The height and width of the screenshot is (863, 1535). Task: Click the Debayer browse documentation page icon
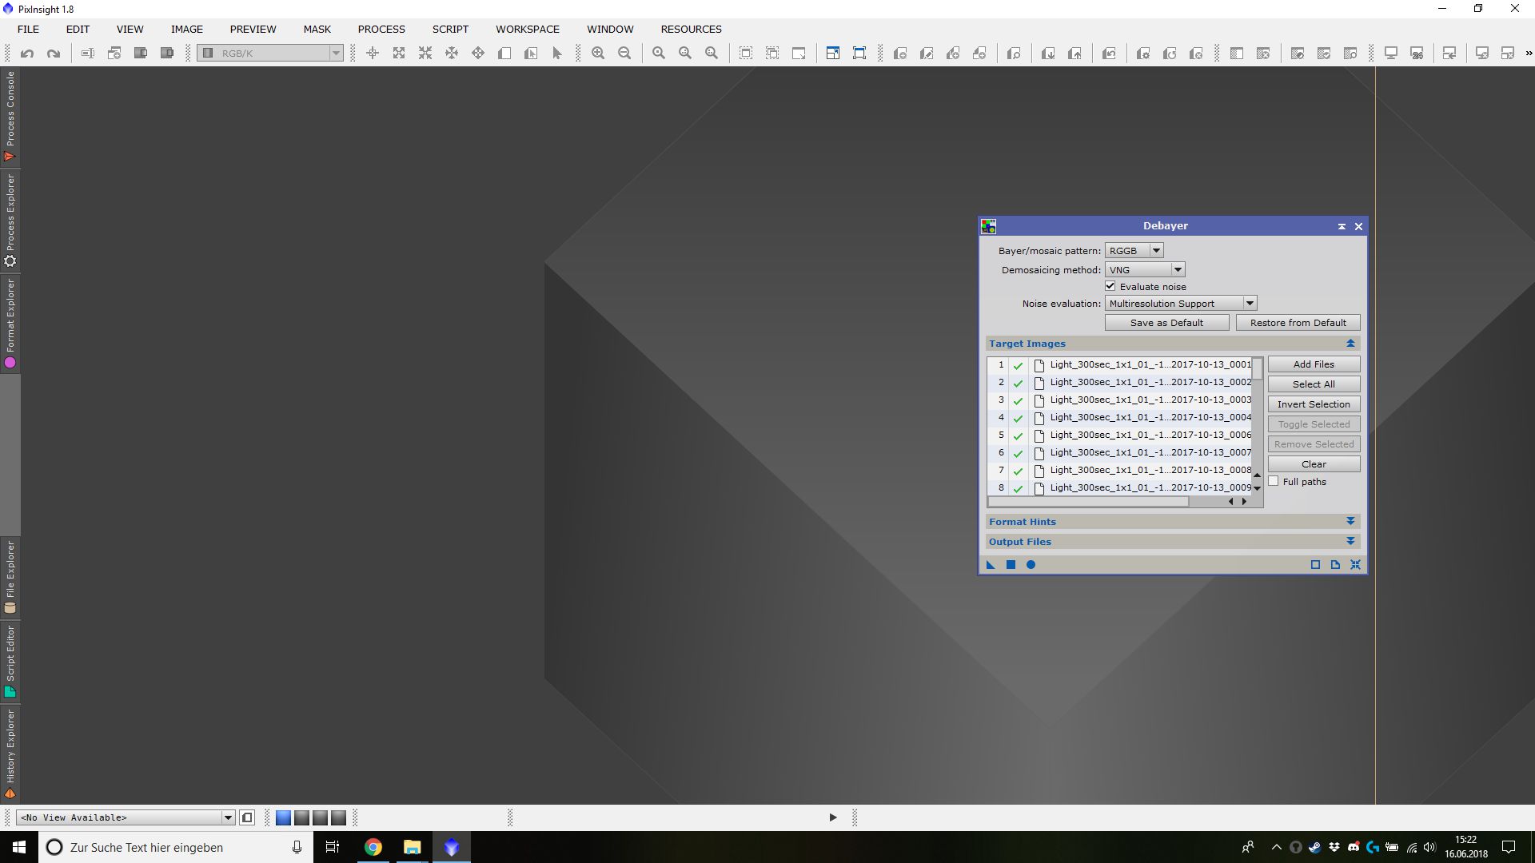coord(1335,565)
